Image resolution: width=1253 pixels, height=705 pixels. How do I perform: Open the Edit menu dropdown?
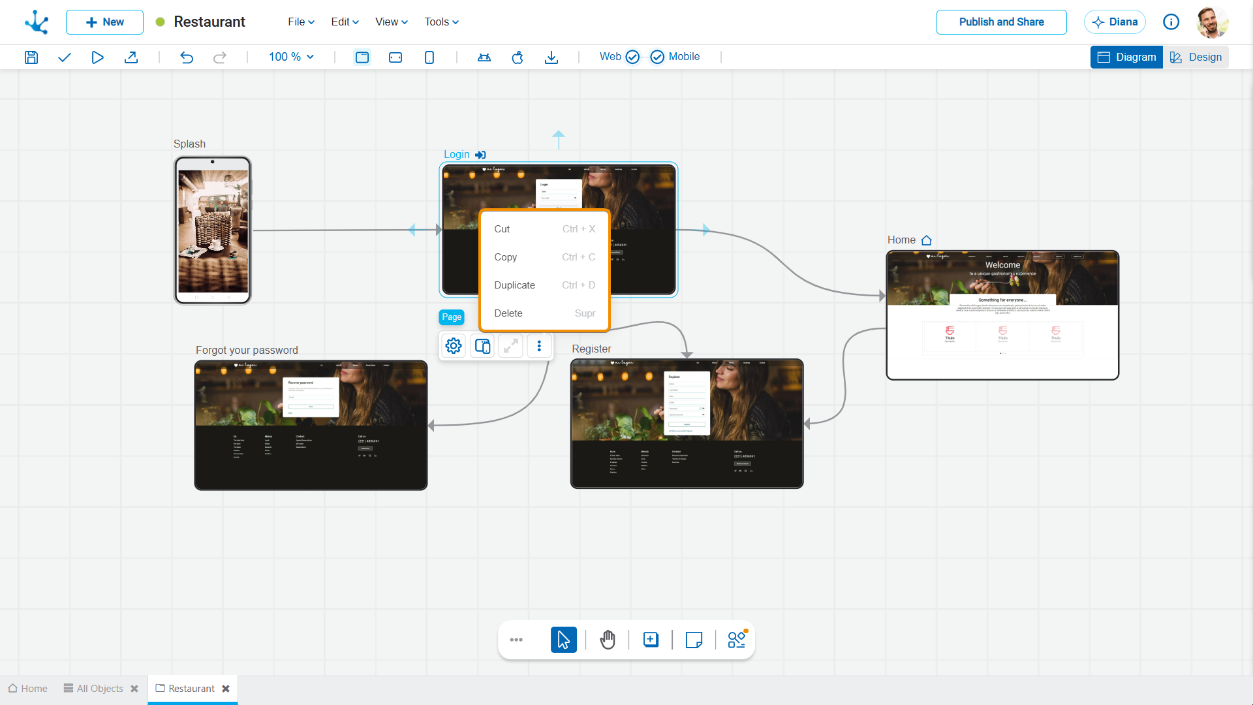pyautogui.click(x=345, y=22)
